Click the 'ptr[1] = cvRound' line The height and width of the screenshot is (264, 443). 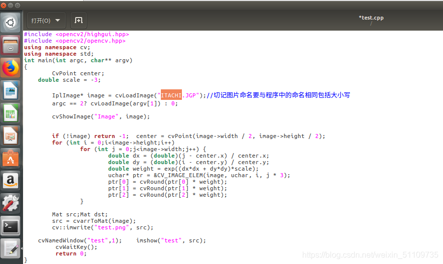167,188
